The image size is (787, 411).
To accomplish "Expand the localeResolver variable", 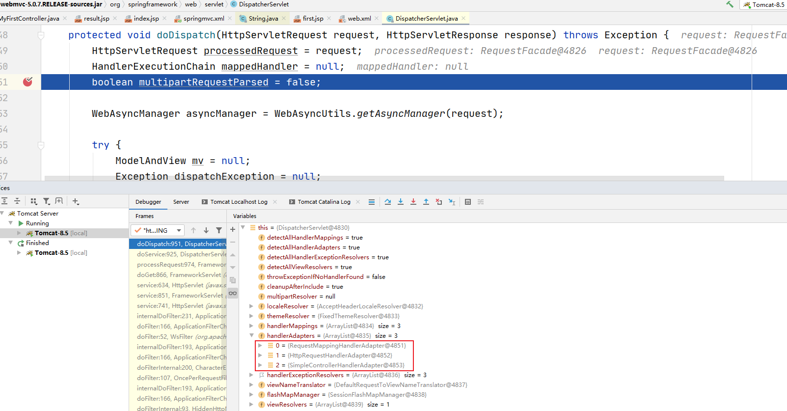I will coord(251,306).
